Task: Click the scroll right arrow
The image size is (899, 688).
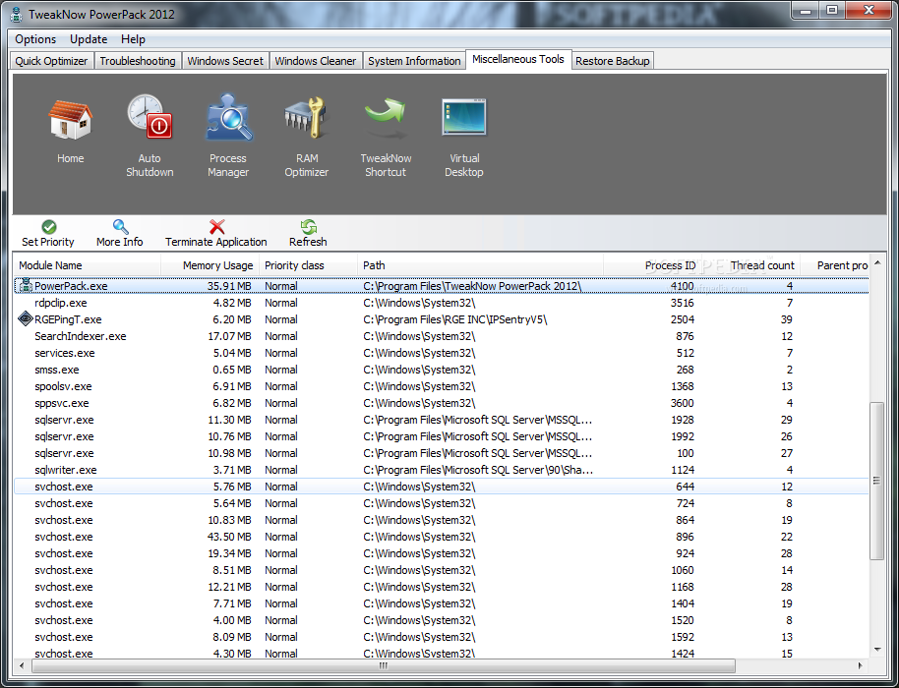Action: point(860,665)
